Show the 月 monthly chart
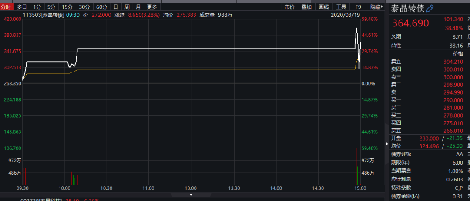This screenshot has height=201, width=470. 138,7
